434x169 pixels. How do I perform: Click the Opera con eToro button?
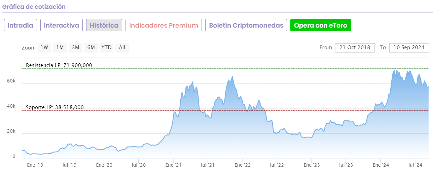tap(320, 25)
